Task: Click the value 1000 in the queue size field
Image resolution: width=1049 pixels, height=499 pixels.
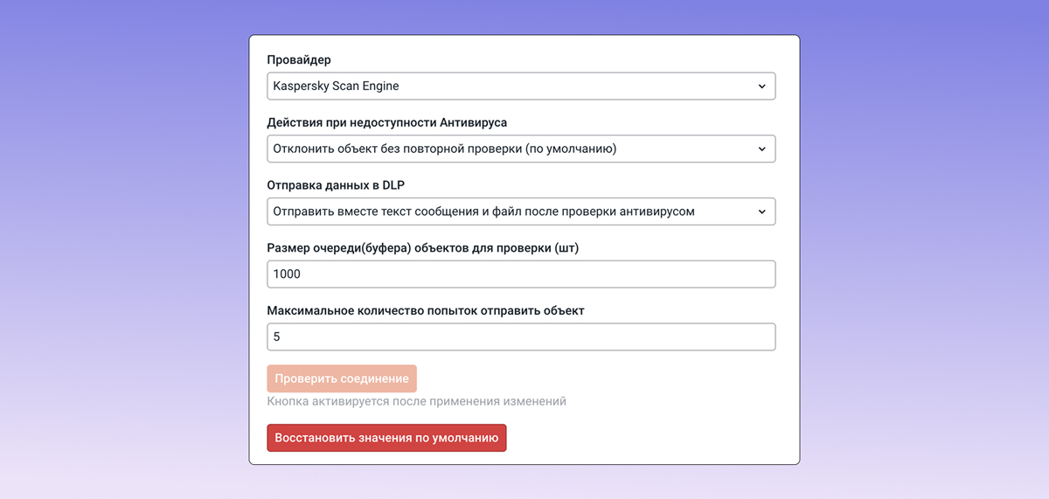Action: (287, 274)
